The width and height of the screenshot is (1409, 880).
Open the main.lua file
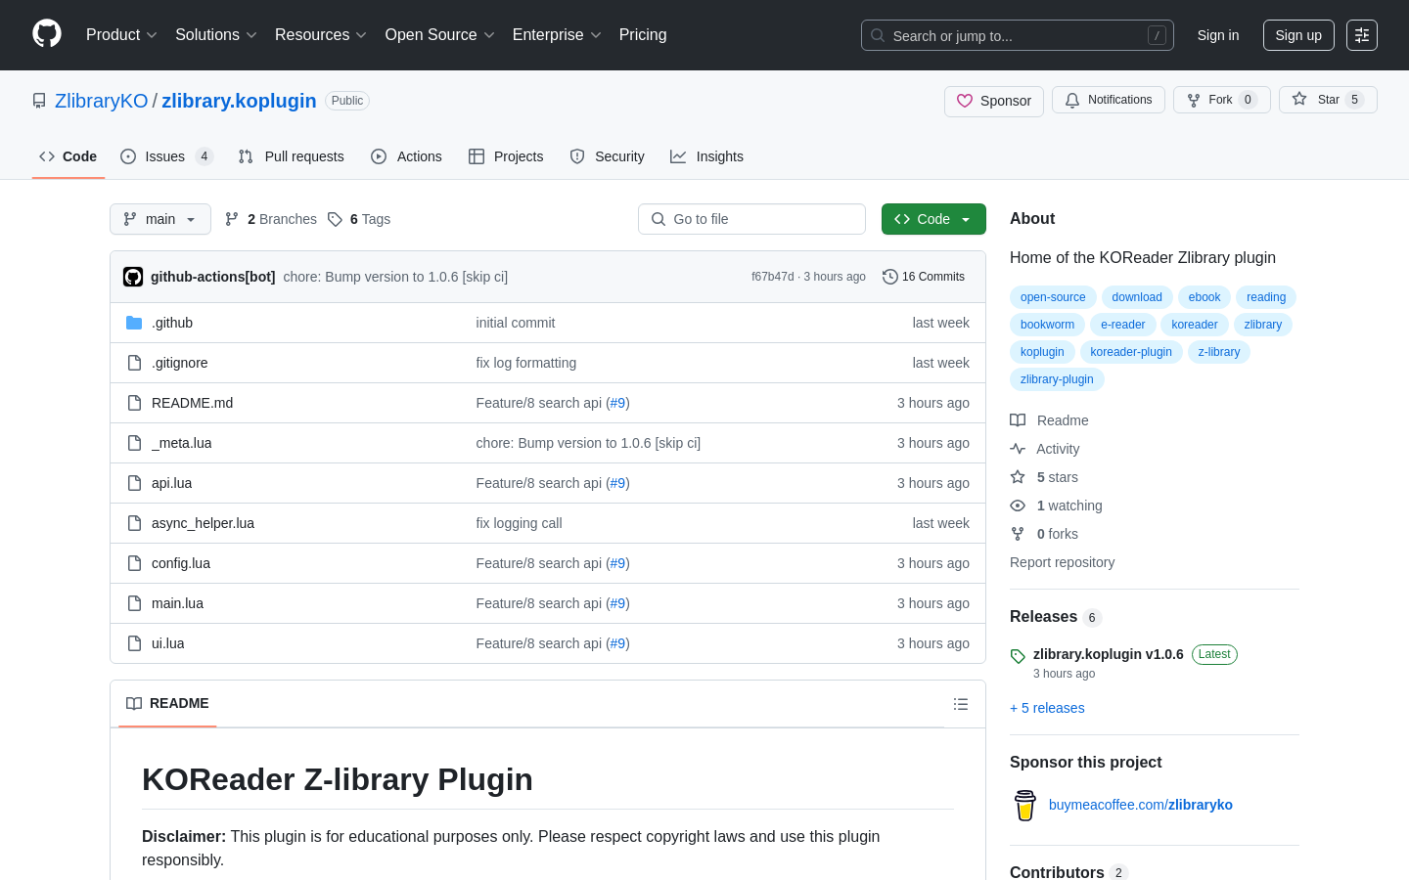tap(177, 603)
